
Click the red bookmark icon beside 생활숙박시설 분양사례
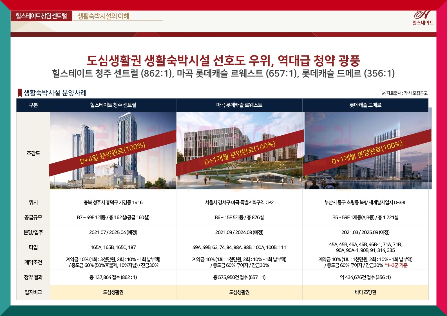[20, 93]
